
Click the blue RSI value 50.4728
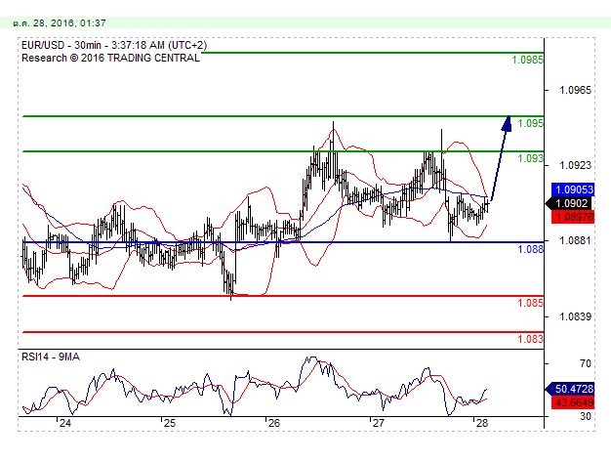click(570, 389)
